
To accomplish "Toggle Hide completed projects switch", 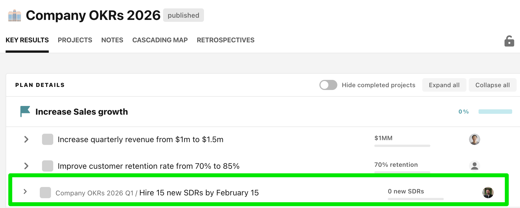I will point(328,85).
